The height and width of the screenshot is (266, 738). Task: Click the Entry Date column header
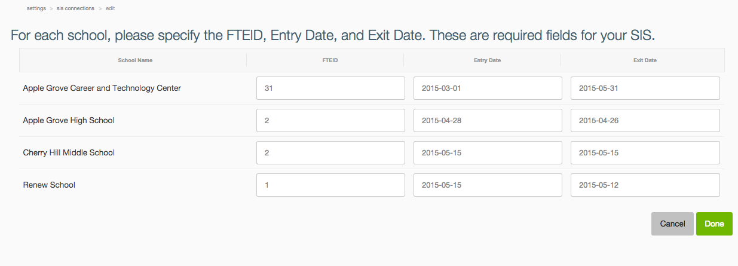click(x=483, y=60)
